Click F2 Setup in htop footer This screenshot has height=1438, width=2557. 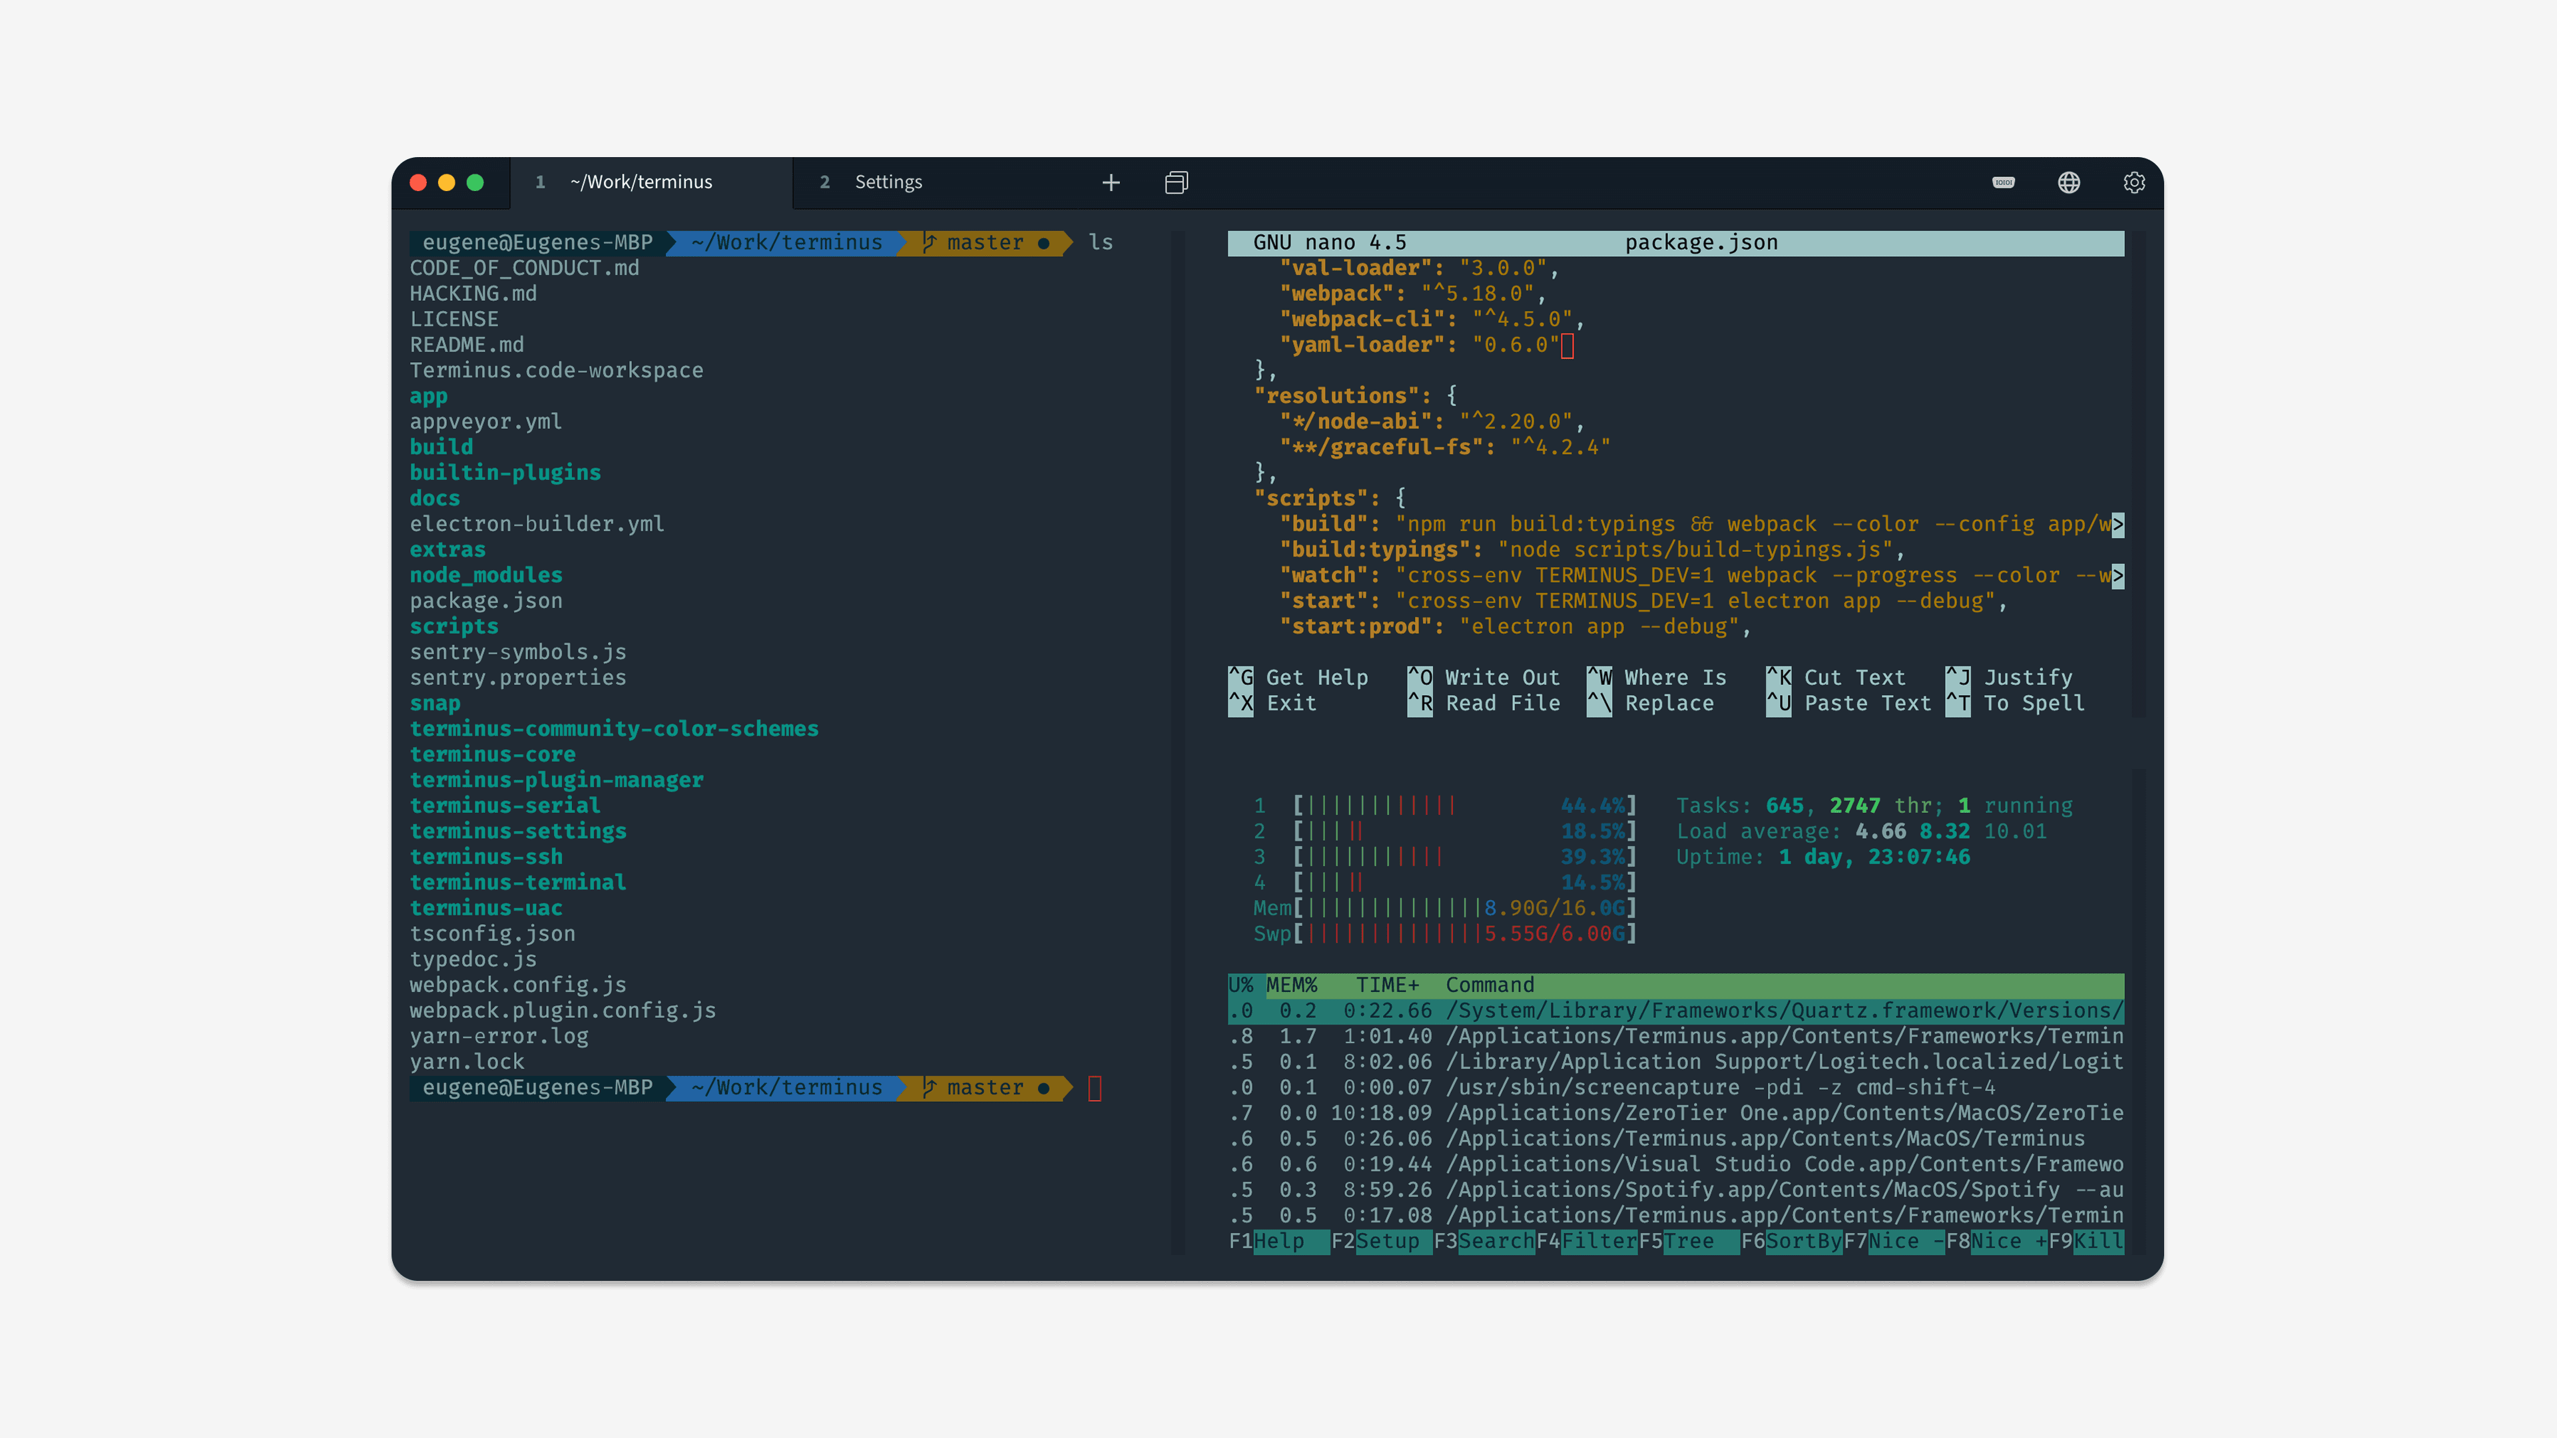tap(1381, 1242)
